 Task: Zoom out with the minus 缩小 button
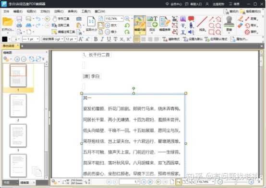111,32
